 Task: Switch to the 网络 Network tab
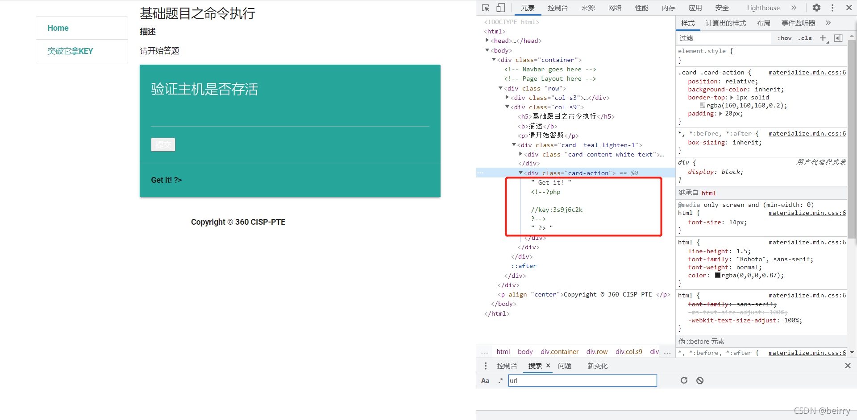pyautogui.click(x=615, y=8)
